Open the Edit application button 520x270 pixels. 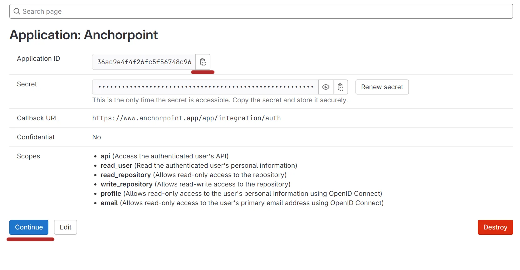(x=66, y=227)
